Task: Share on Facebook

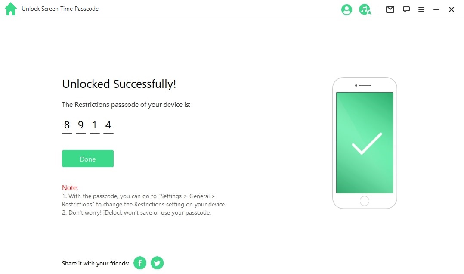Action: [140, 263]
